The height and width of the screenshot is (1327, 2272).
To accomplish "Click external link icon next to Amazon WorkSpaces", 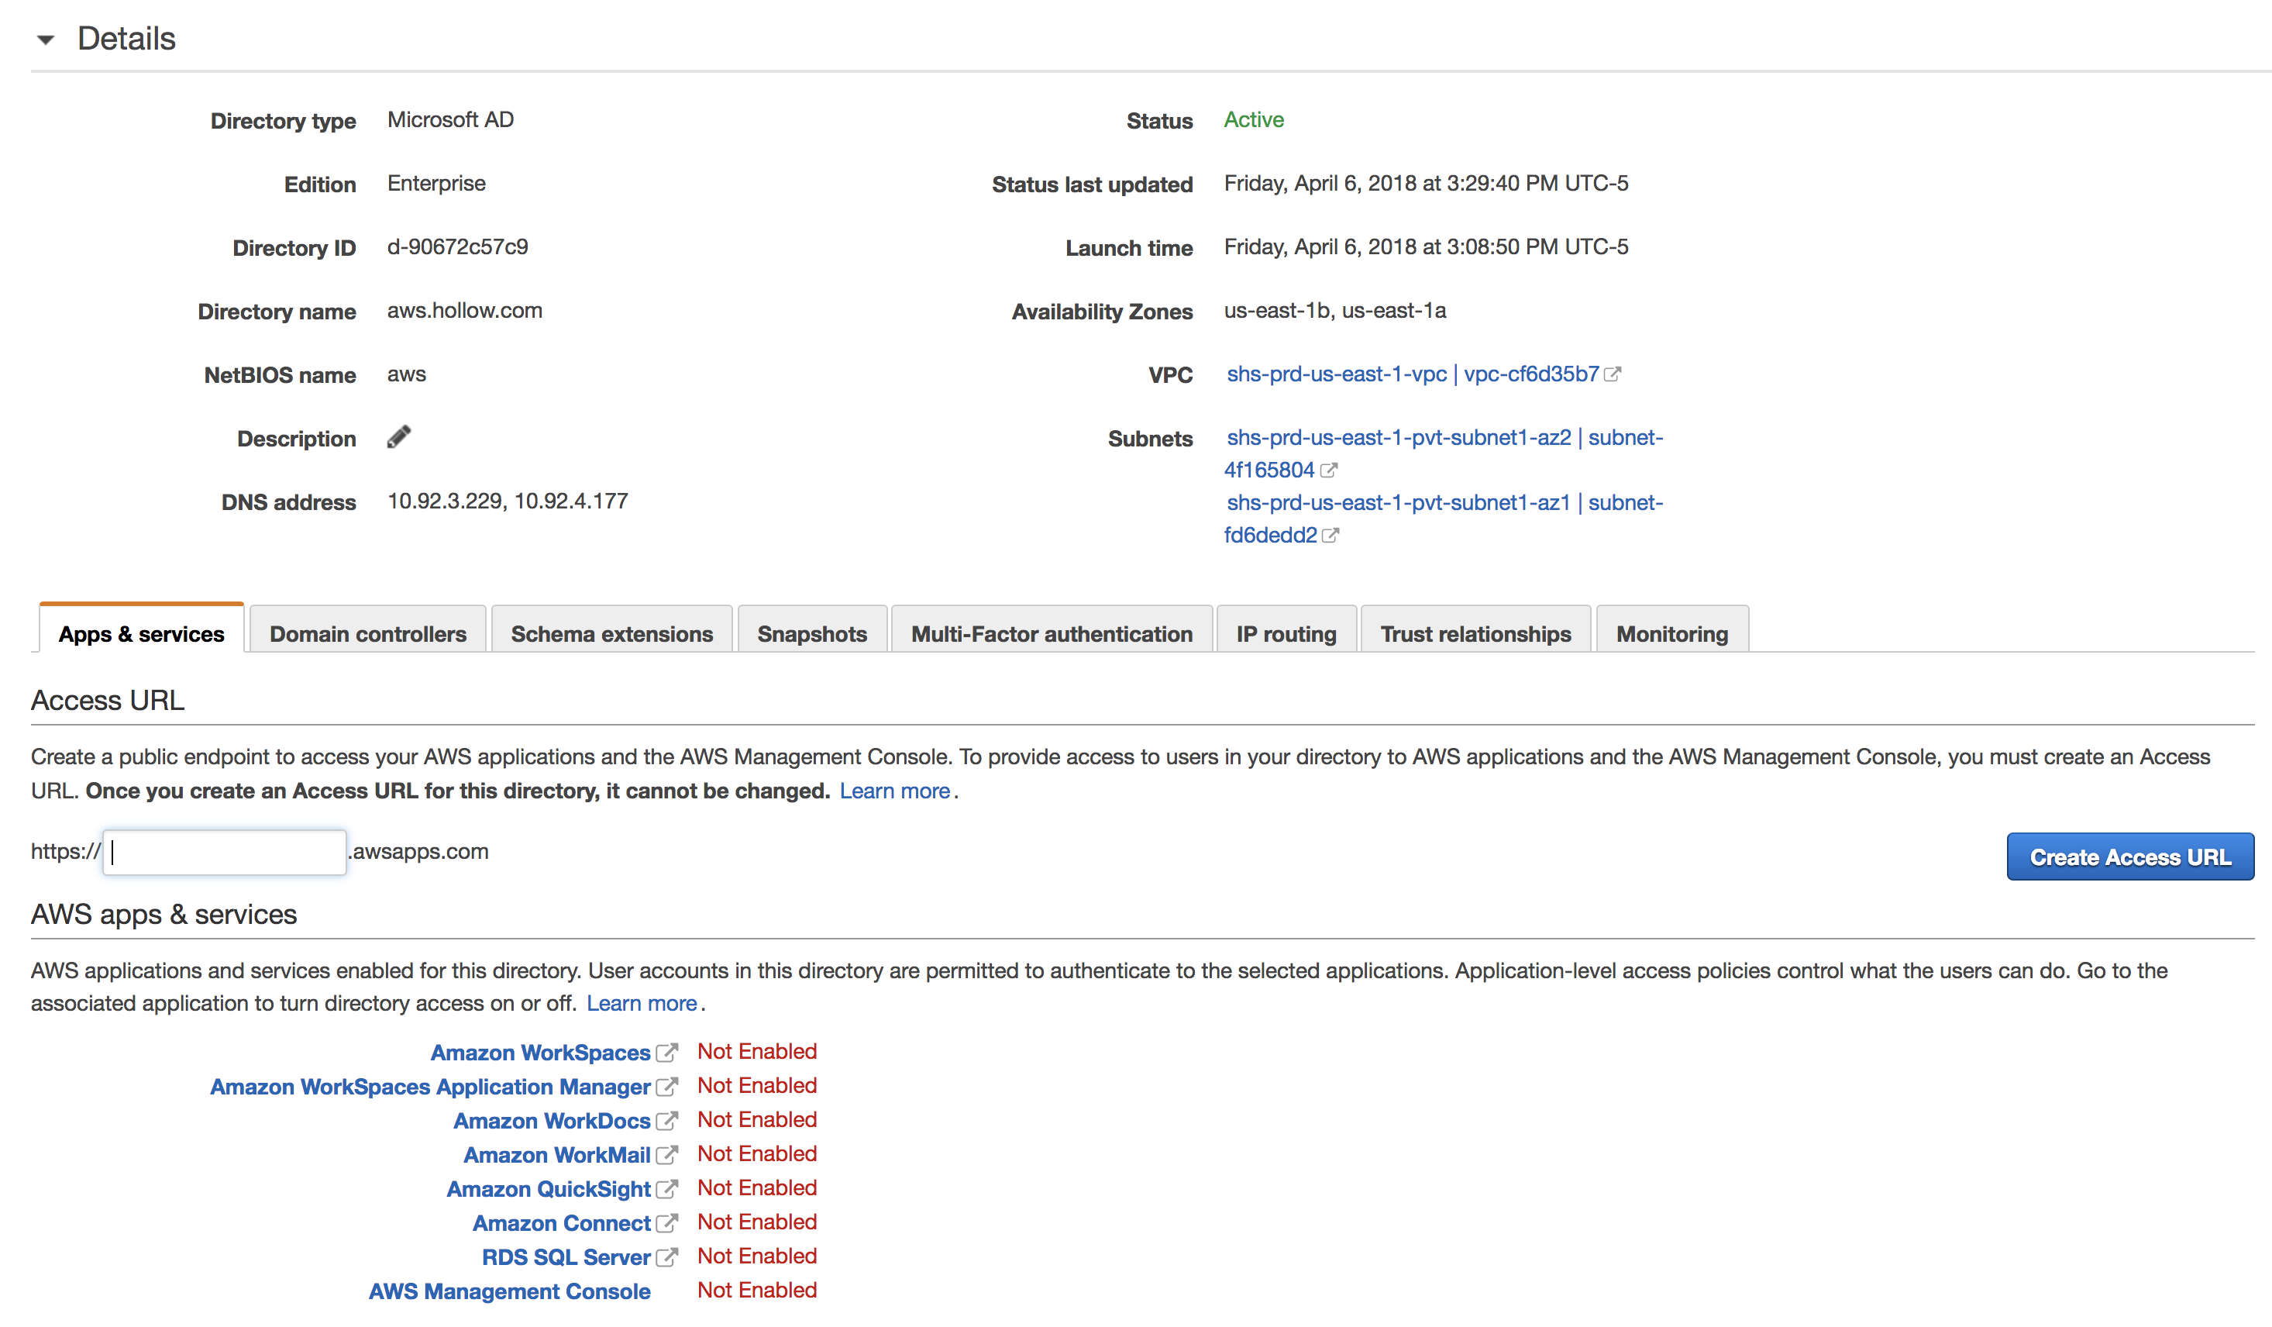I will [666, 1053].
